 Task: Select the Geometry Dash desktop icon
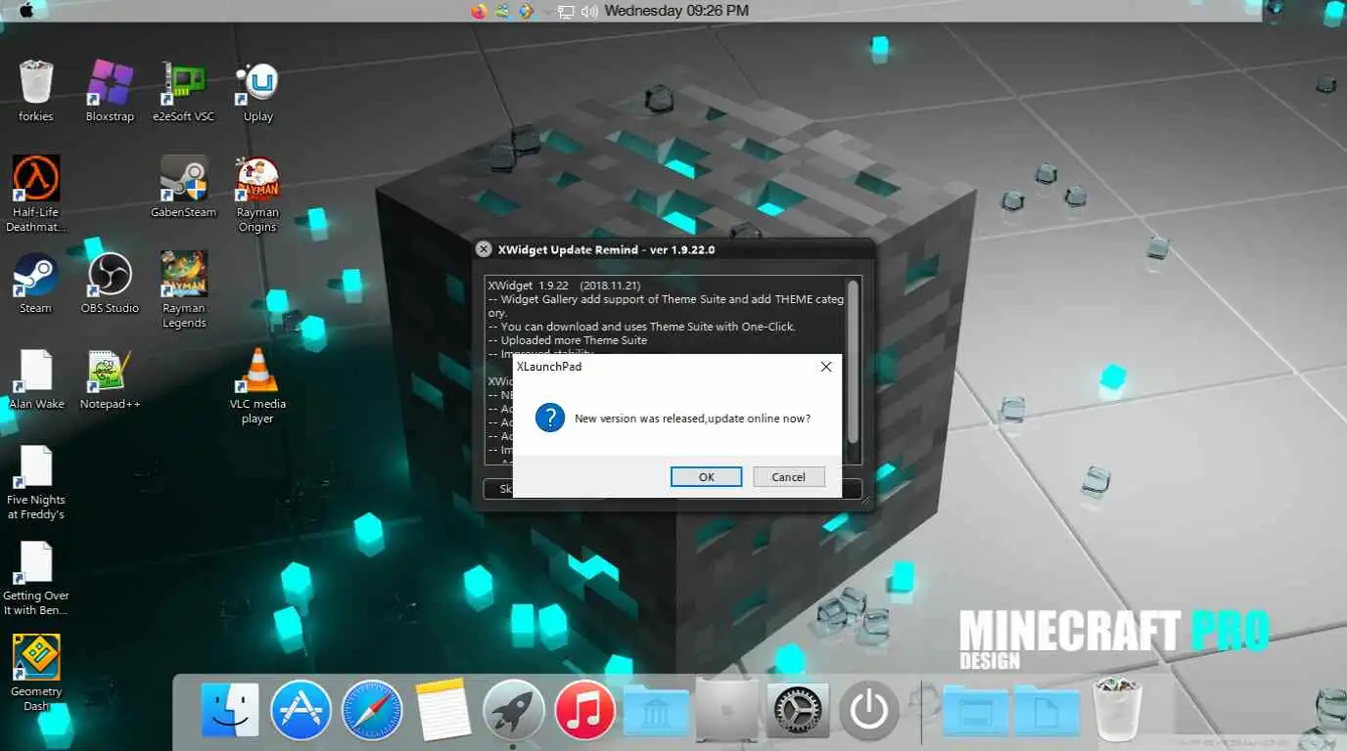[36, 673]
